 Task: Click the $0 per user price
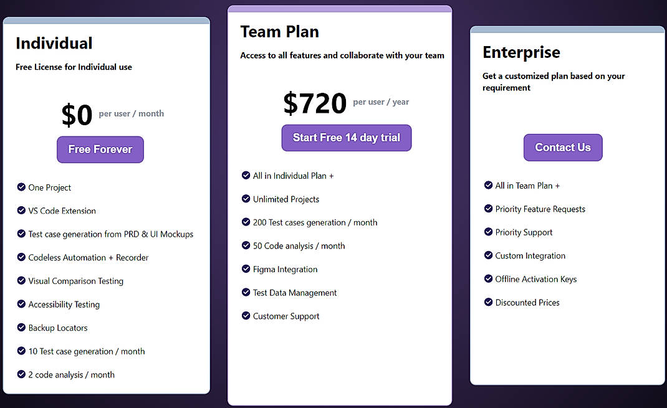point(77,115)
